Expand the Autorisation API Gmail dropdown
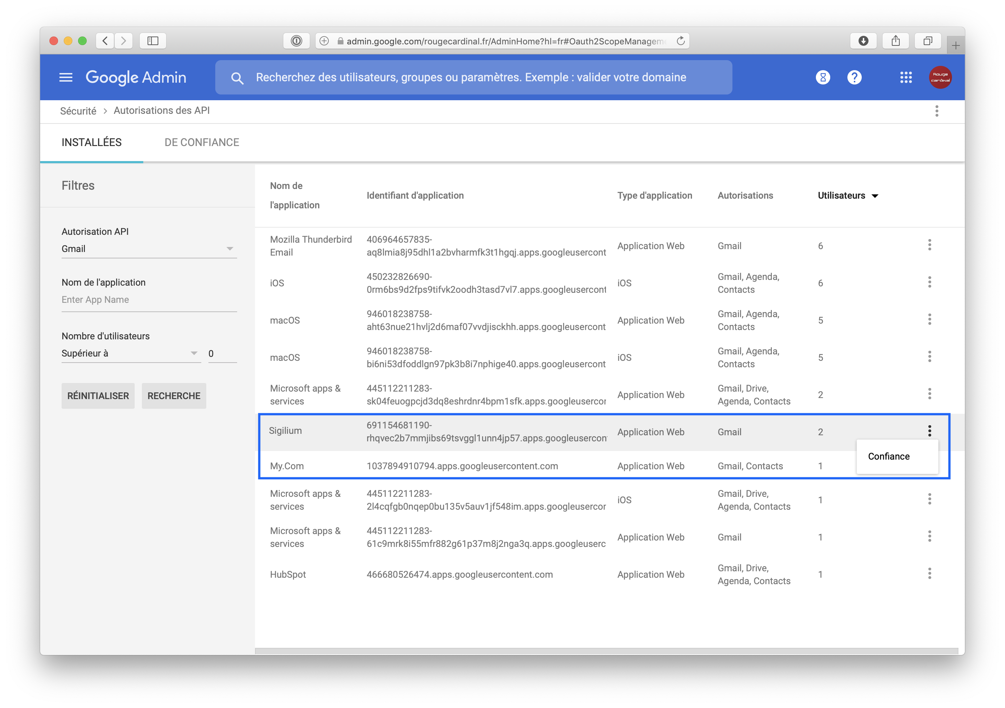This screenshot has height=708, width=1005. [x=229, y=249]
